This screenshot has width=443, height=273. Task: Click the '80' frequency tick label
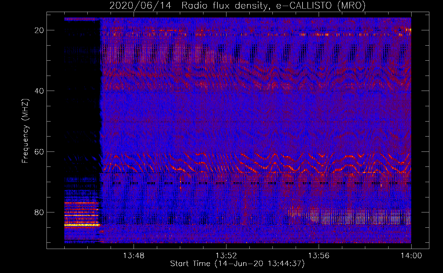coord(39,212)
